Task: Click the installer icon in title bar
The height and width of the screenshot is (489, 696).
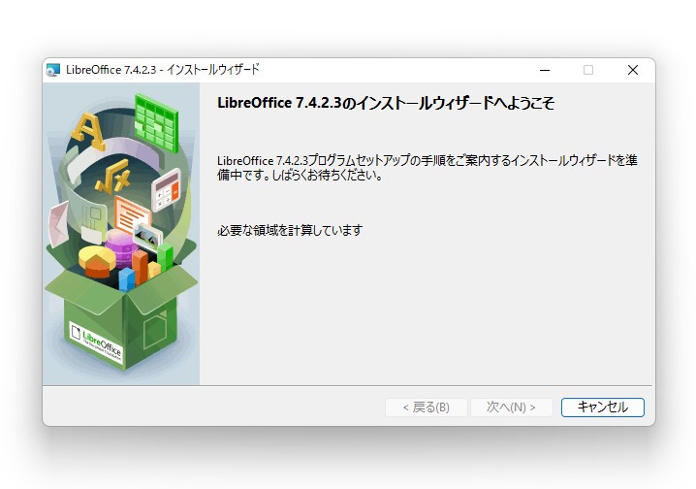Action: pyautogui.click(x=53, y=70)
